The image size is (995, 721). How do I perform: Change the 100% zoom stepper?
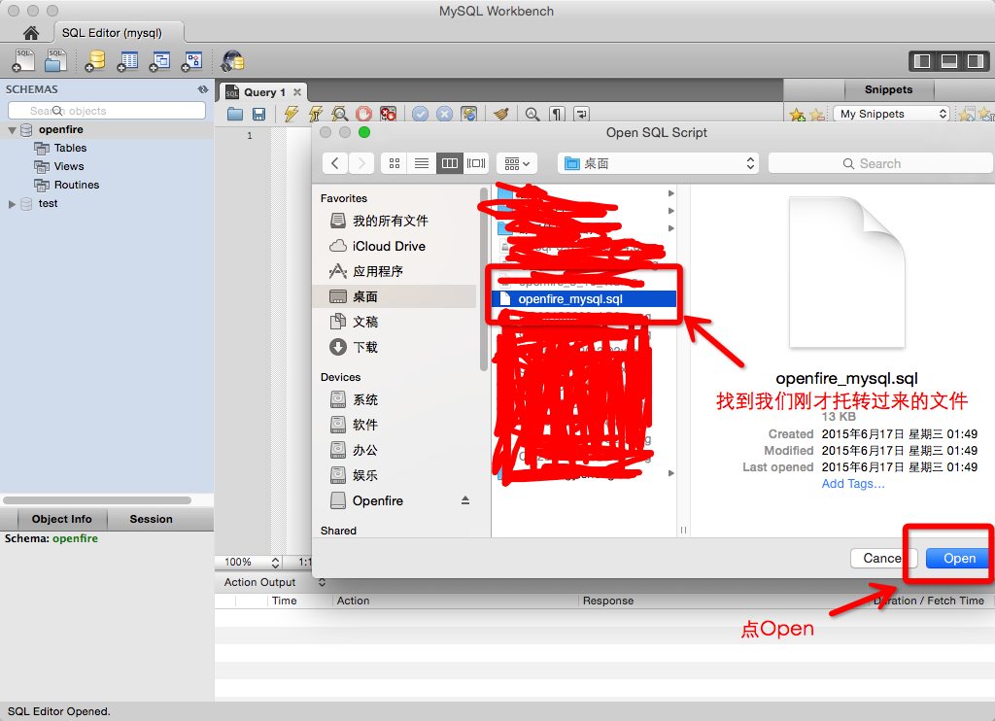coord(275,563)
